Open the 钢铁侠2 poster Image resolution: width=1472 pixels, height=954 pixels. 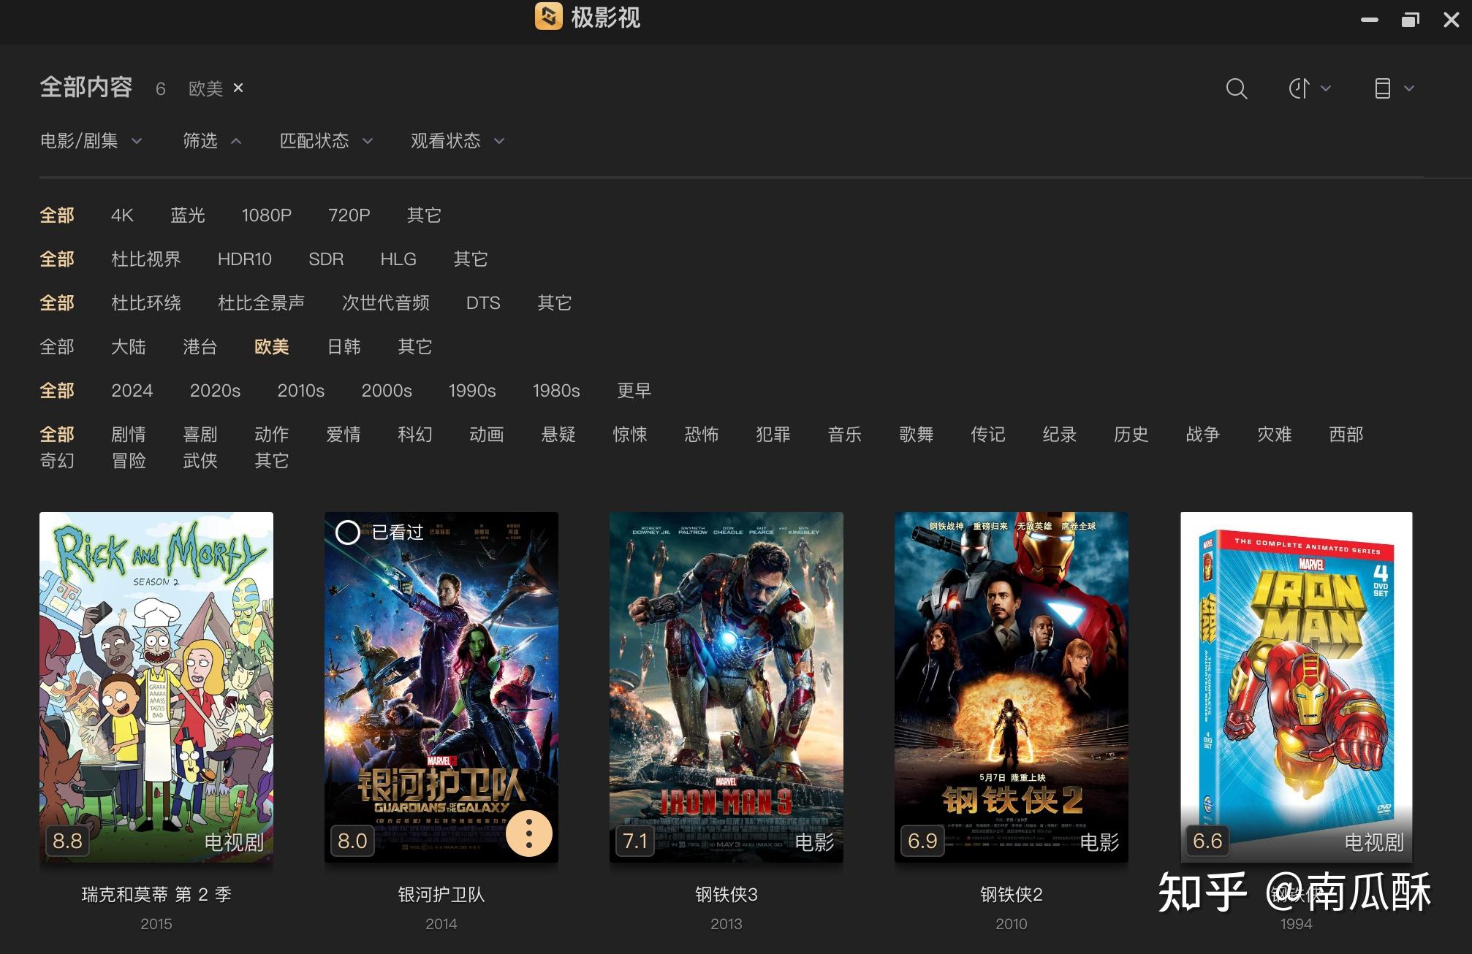click(1012, 687)
